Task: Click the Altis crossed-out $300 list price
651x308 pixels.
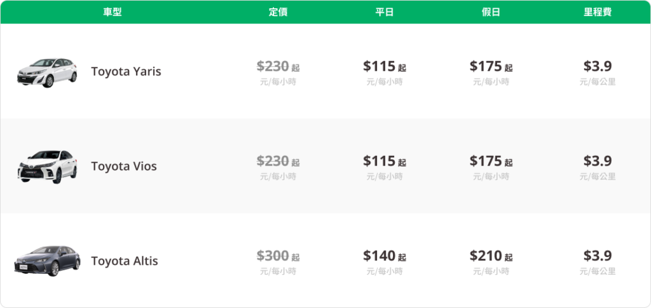Action: (x=273, y=256)
